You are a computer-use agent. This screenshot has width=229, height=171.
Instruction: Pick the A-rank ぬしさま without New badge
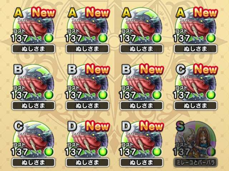pyautogui.click(x=141, y=27)
